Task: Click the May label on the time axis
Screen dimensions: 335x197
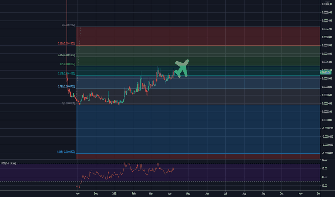Action: (x=188, y=193)
